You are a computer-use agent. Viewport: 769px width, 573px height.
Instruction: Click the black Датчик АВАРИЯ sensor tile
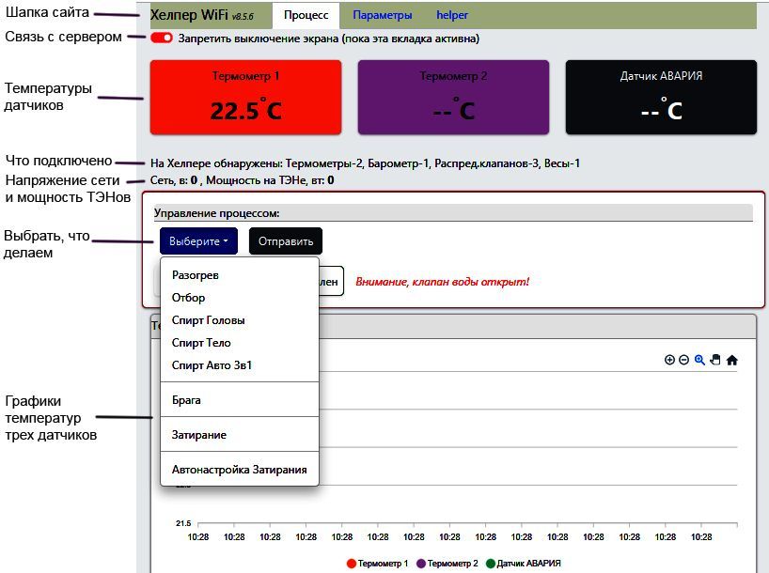pyautogui.click(x=661, y=98)
